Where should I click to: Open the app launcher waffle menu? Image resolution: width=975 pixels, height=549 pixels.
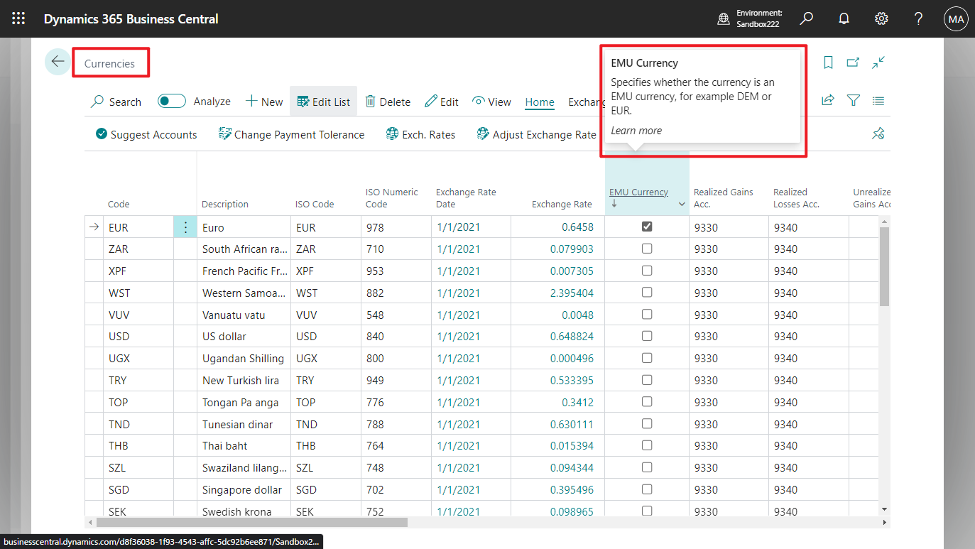pyautogui.click(x=18, y=18)
